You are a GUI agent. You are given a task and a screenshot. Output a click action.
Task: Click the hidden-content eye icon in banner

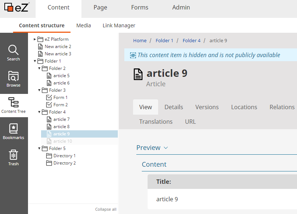pos(133,55)
